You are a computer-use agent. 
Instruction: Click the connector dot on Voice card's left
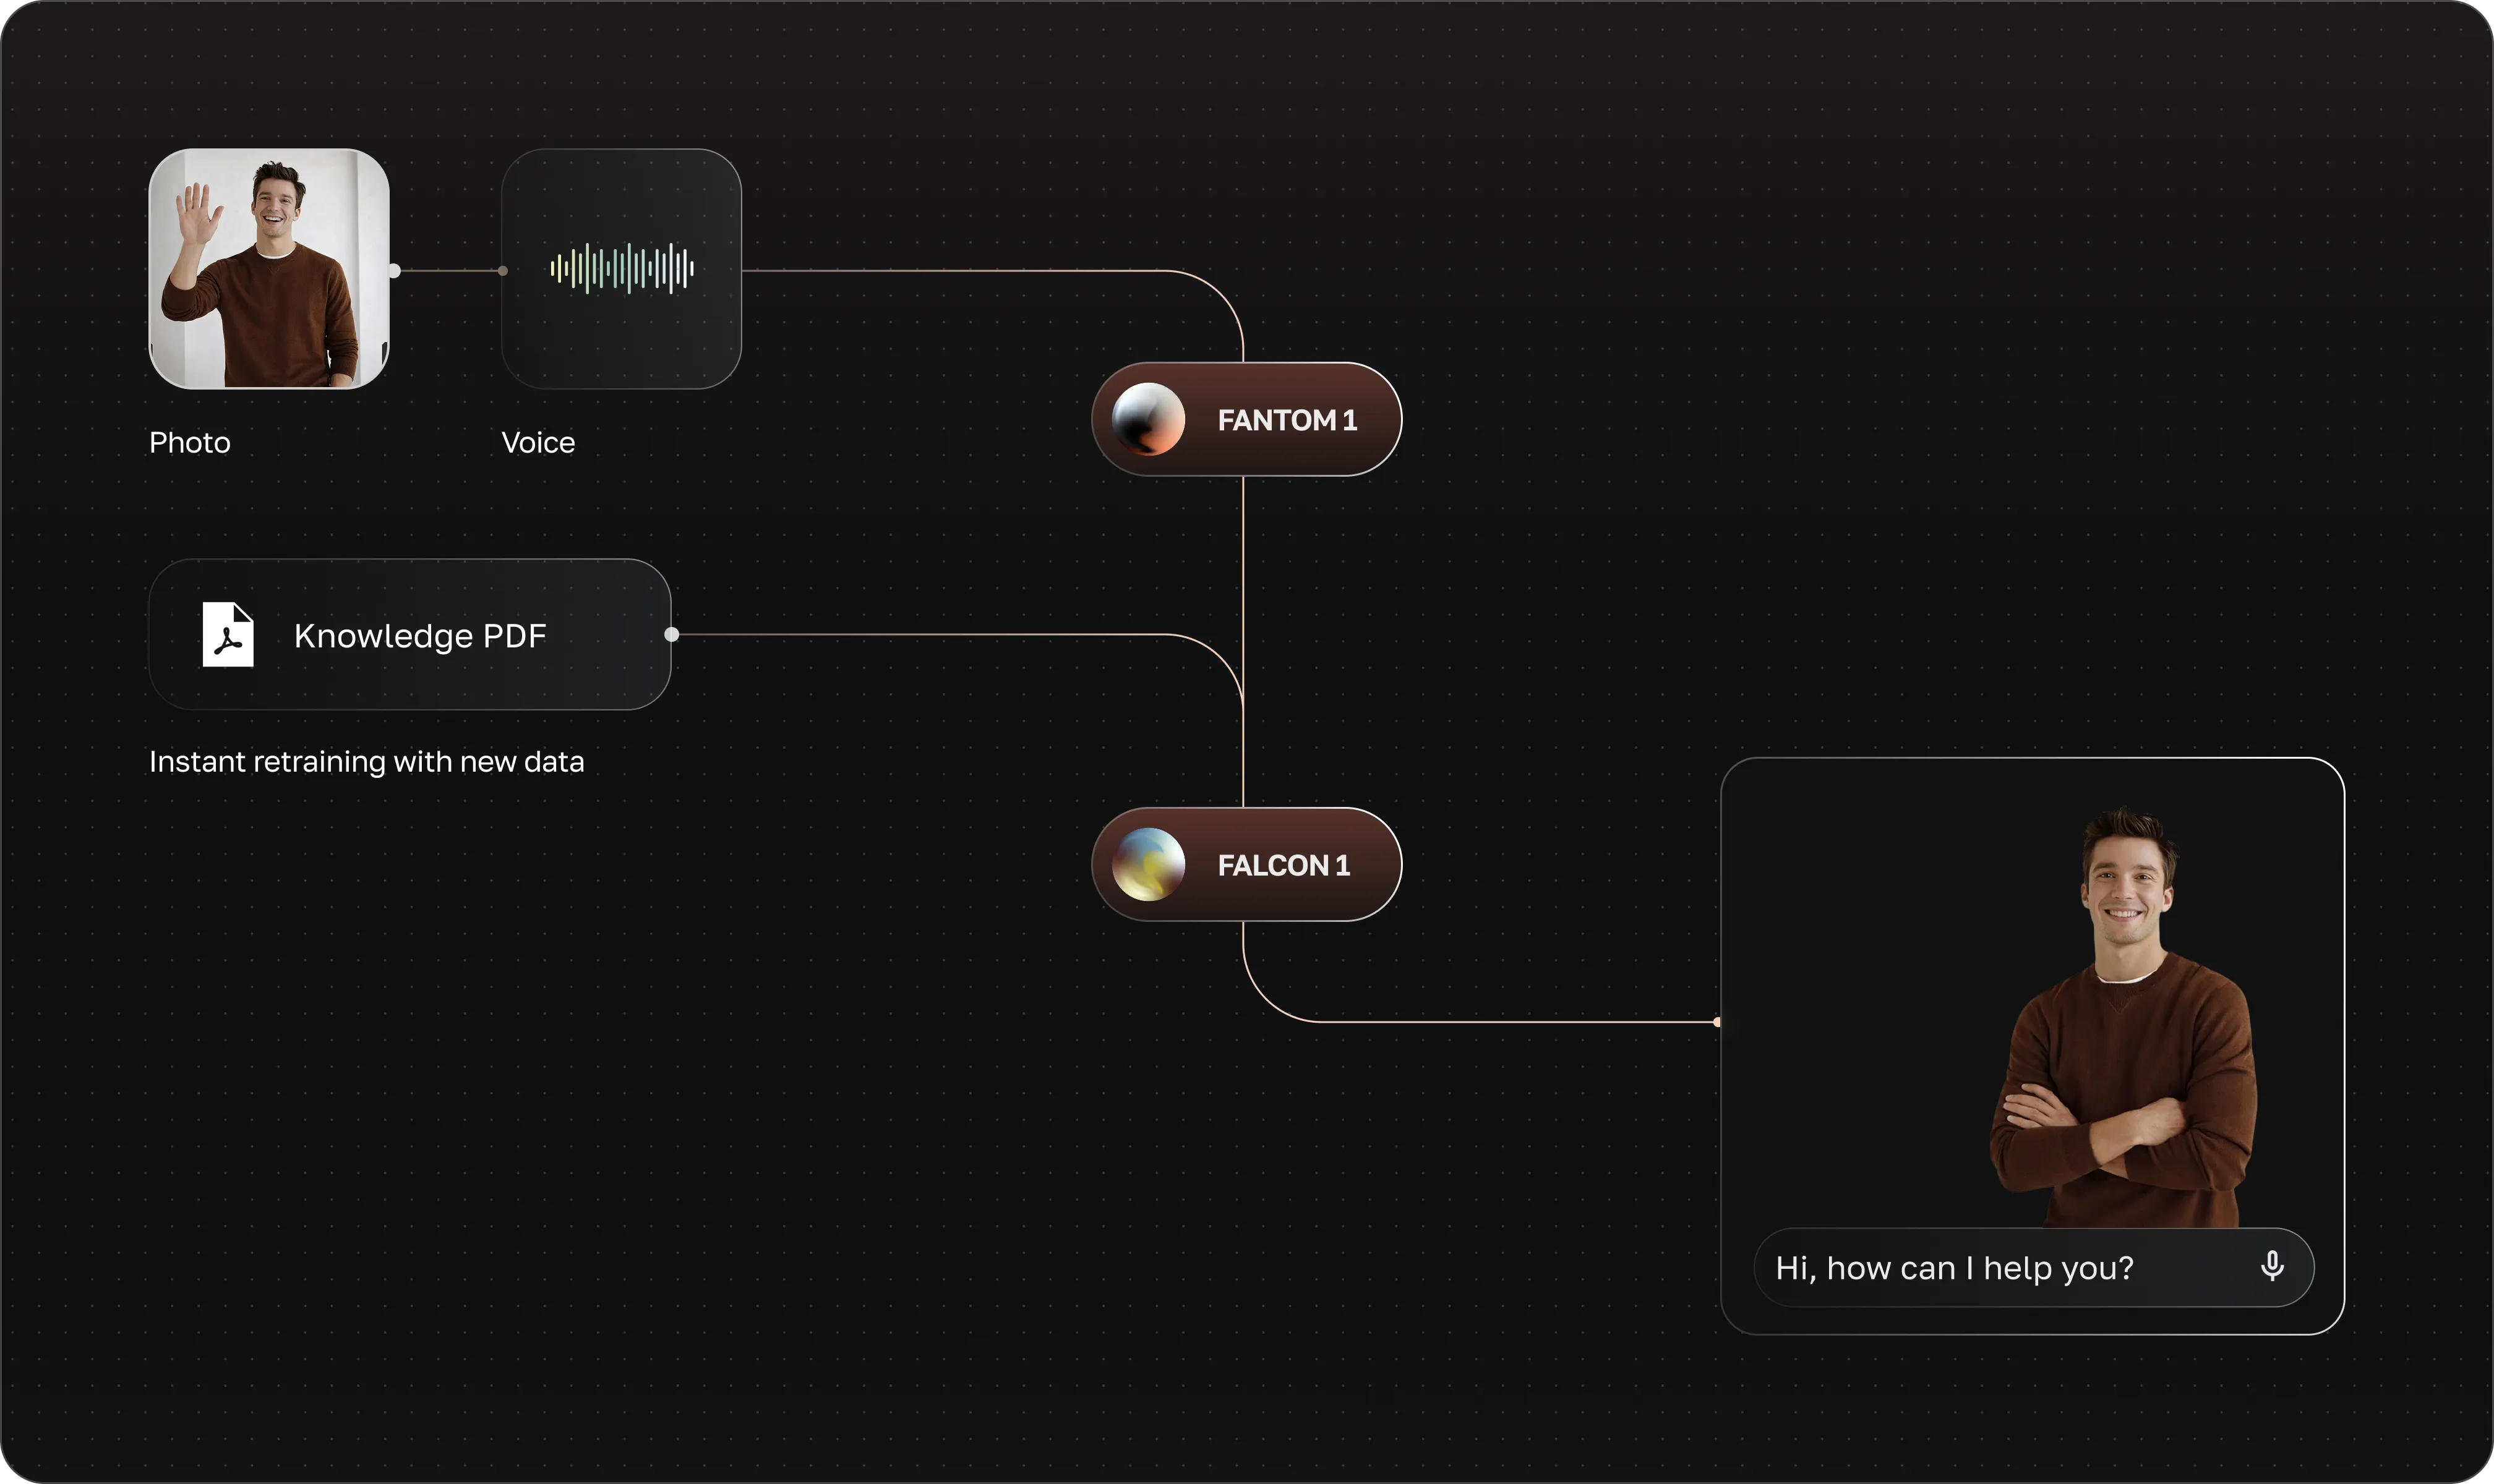pyautogui.click(x=502, y=271)
